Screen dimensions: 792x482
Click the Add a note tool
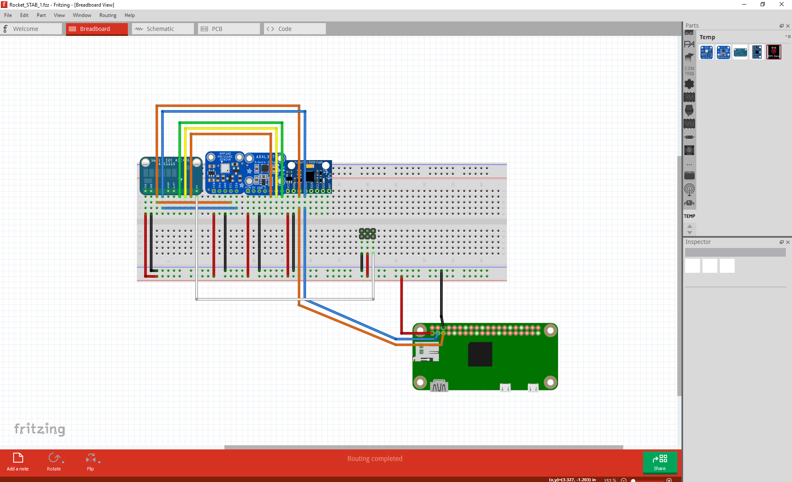(x=17, y=461)
